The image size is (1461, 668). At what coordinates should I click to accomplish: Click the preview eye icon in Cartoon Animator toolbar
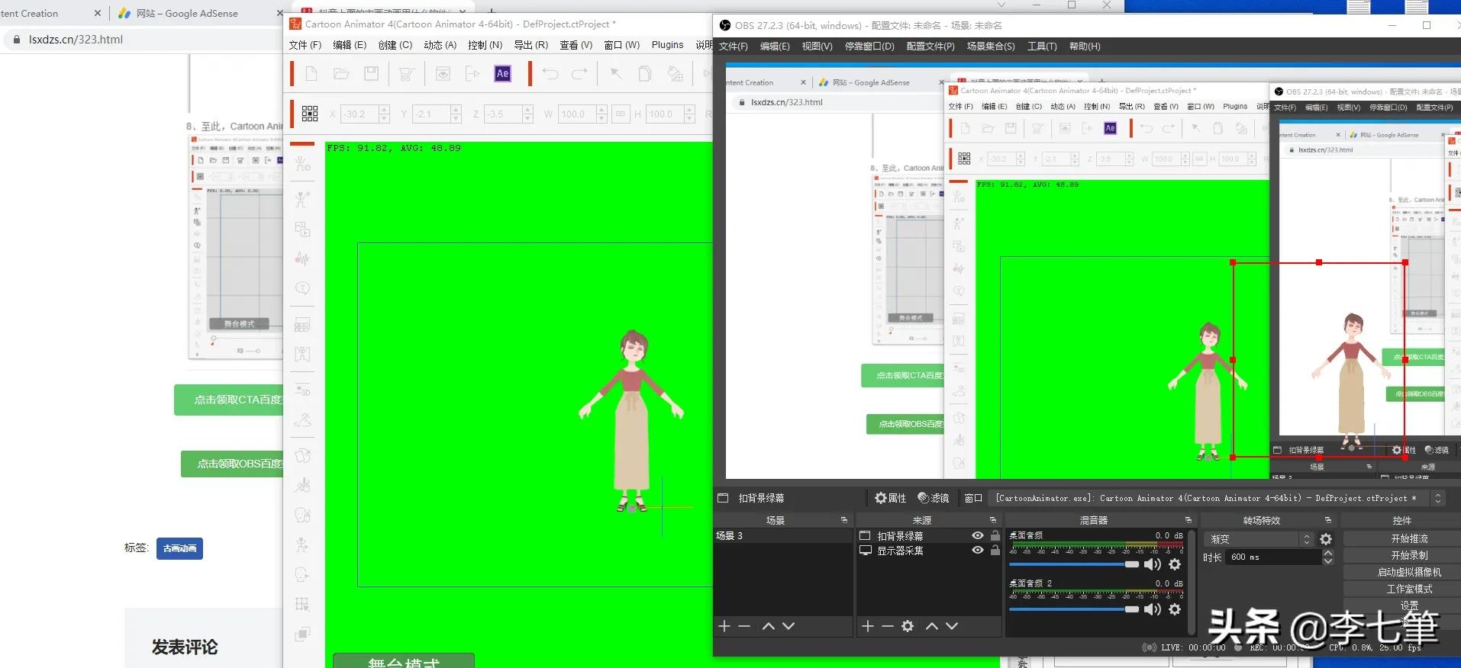[x=443, y=74]
